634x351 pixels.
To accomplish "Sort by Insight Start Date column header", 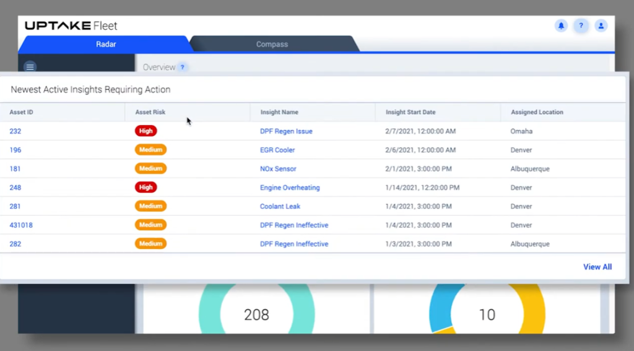I will click(x=410, y=113).
